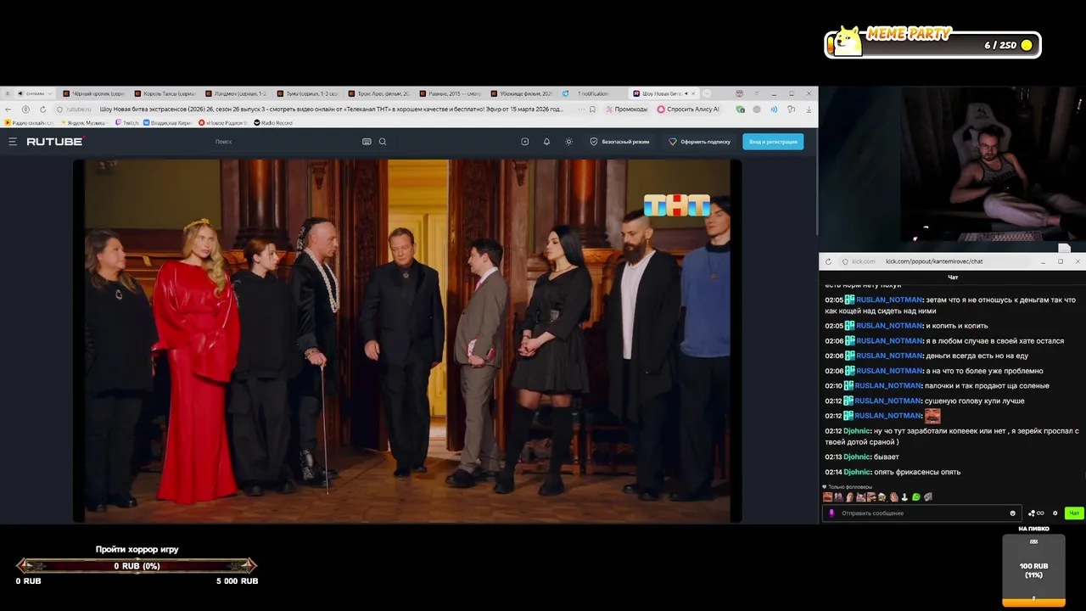Open the downloads arrow icon
The width and height of the screenshot is (1086, 611).
point(809,109)
